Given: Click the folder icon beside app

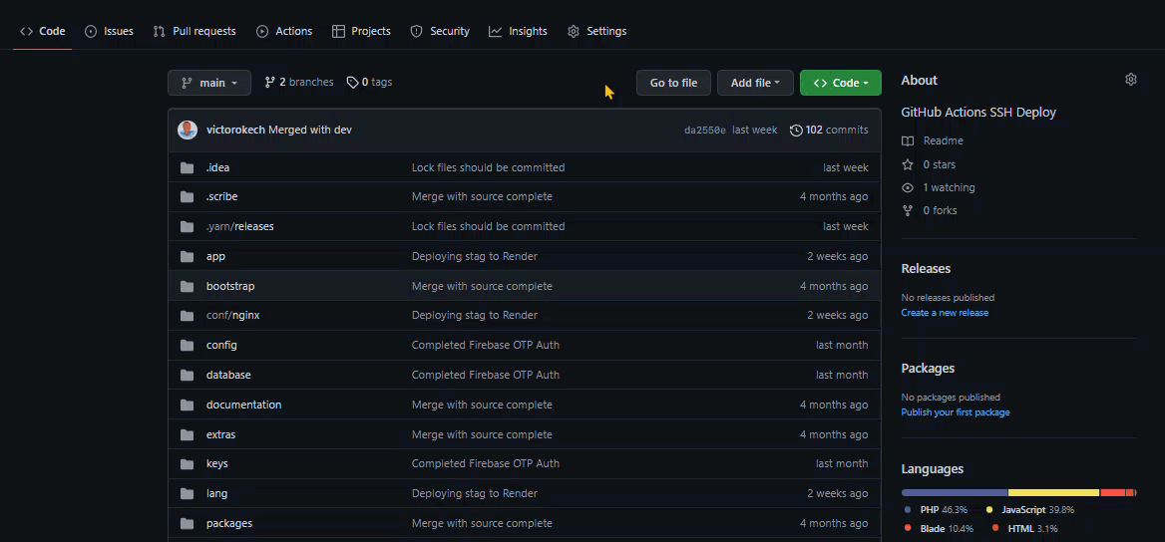Looking at the screenshot, I should (x=188, y=256).
